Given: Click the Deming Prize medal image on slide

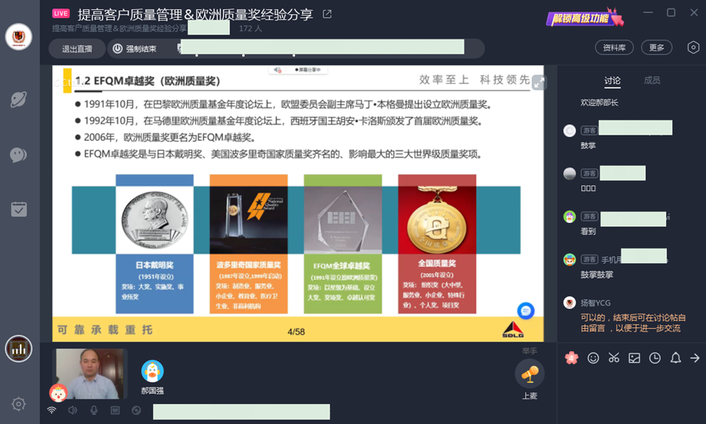Looking at the screenshot, I should coord(155,219).
